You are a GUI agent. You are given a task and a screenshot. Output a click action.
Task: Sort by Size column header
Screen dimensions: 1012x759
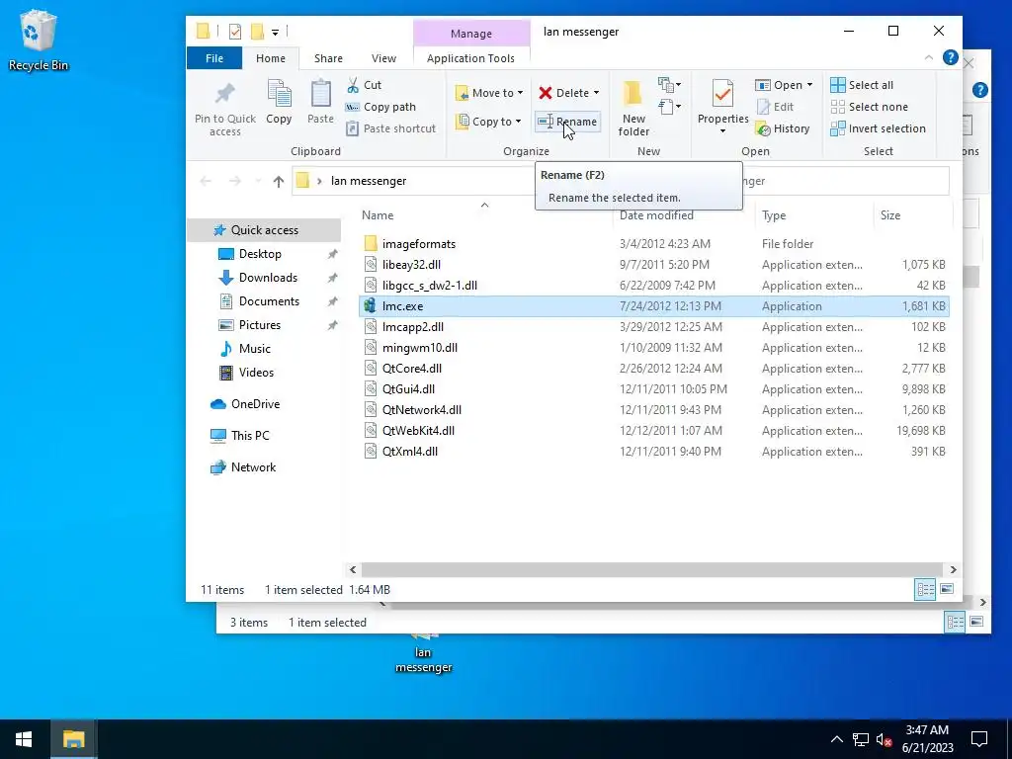[890, 215]
